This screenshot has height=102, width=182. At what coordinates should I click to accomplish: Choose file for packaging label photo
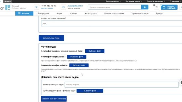pos(95,51)
